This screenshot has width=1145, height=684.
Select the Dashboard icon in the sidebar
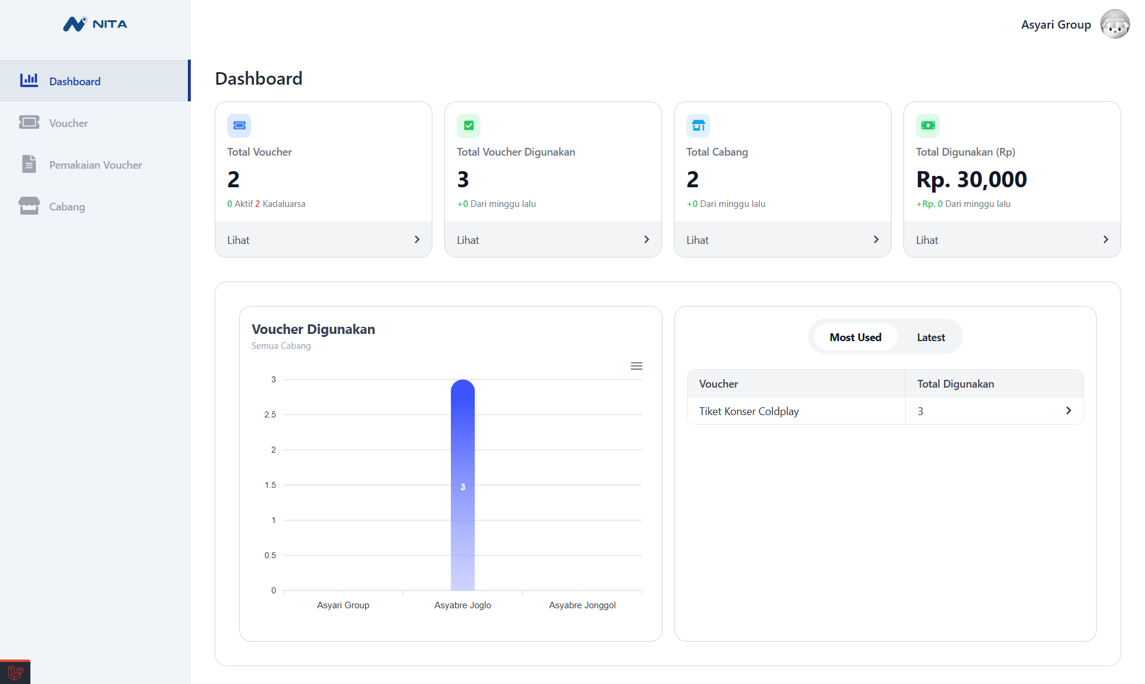[x=29, y=81]
